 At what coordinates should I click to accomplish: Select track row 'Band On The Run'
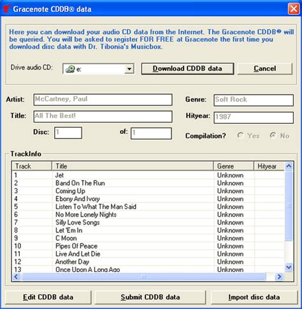(148, 183)
